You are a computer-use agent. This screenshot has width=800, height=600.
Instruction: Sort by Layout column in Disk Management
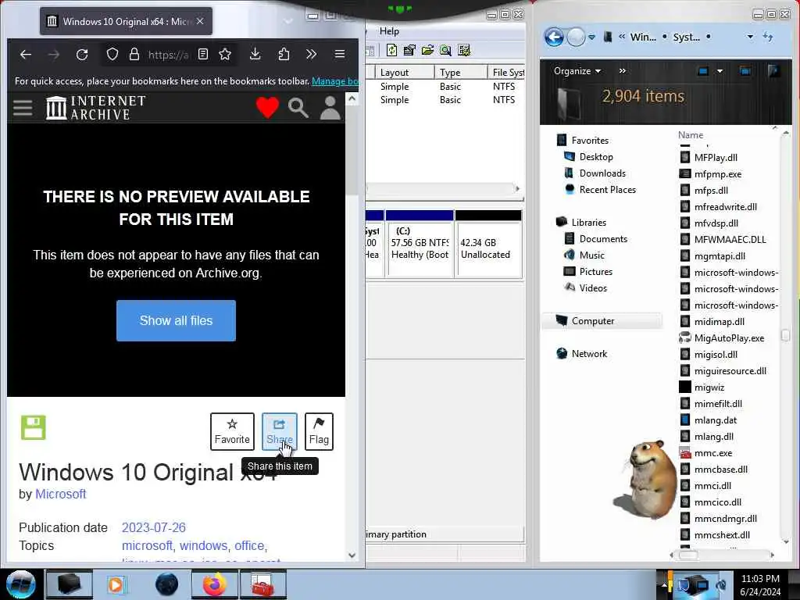point(405,73)
